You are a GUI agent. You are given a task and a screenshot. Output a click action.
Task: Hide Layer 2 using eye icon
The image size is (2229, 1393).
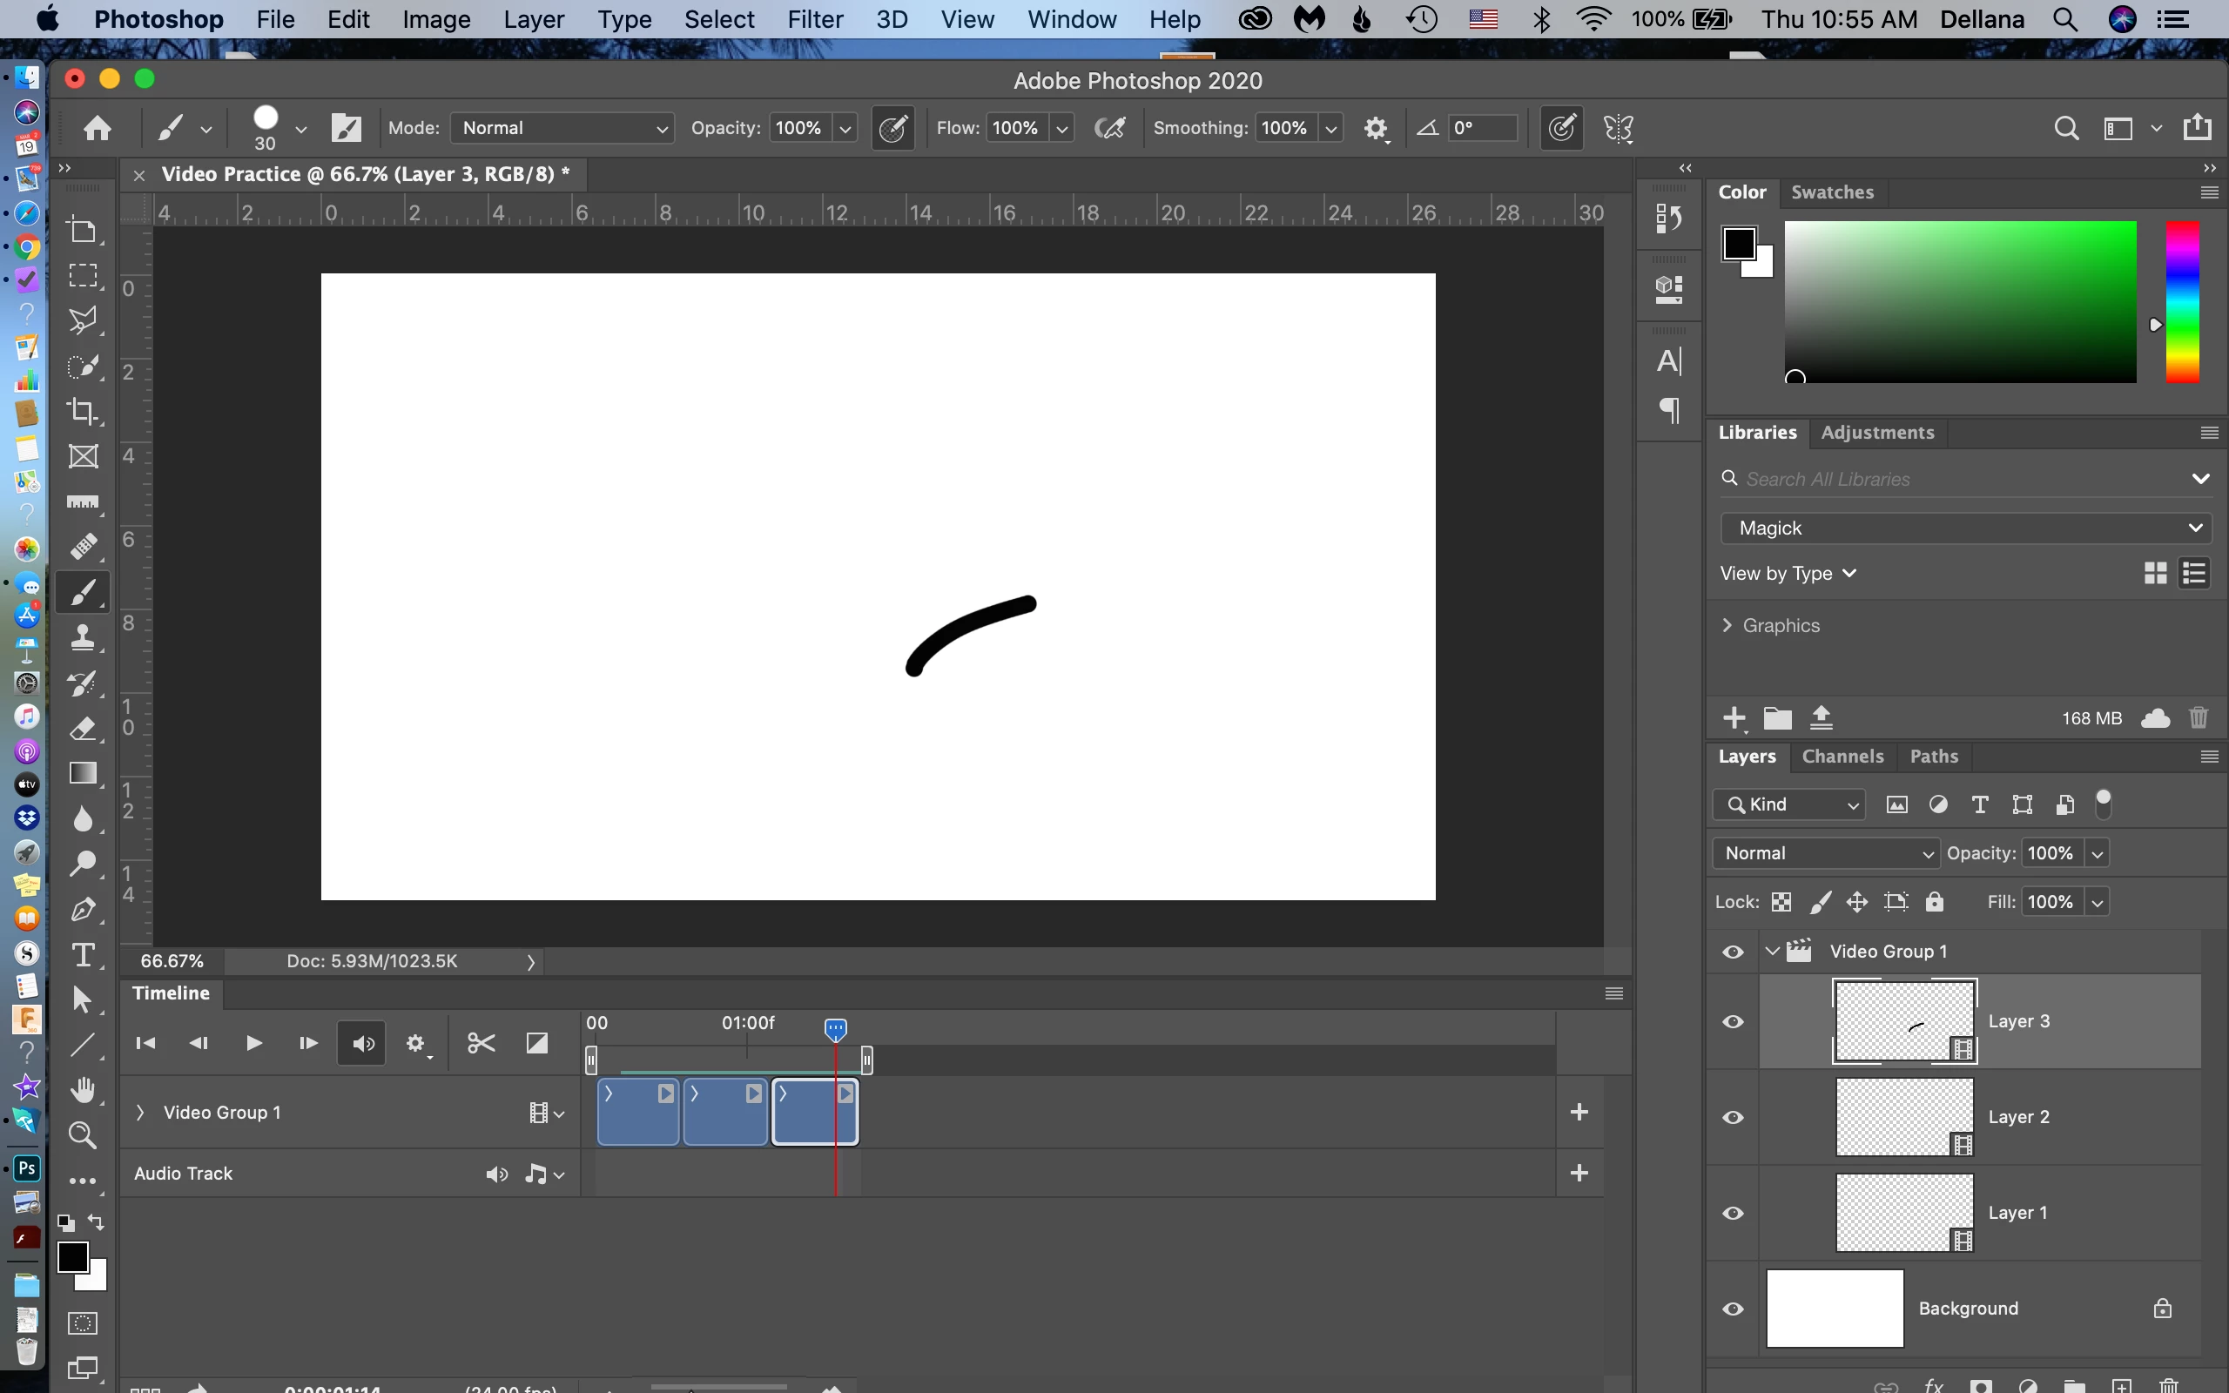click(1733, 1118)
